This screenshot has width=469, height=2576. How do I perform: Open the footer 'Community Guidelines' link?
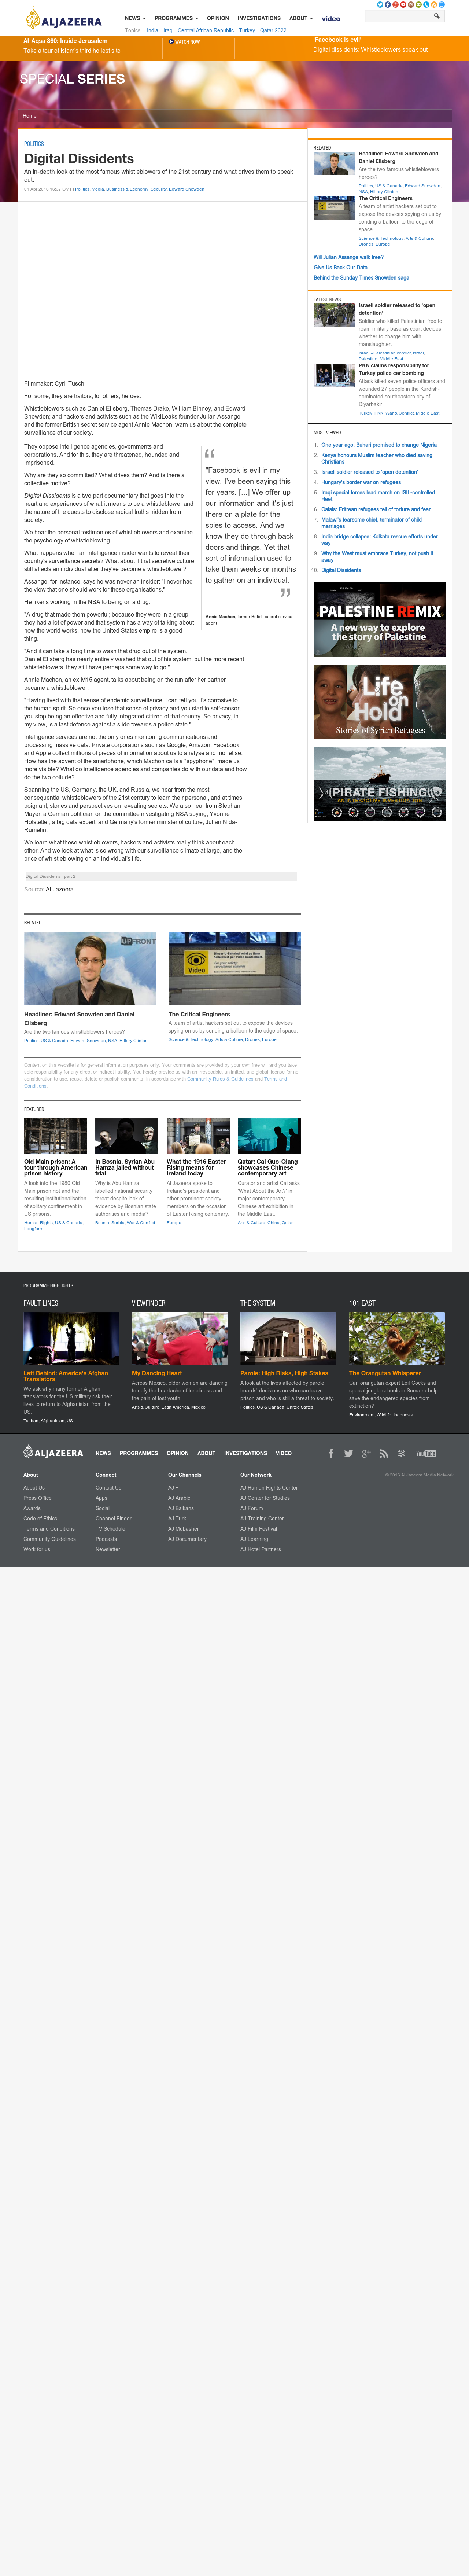click(50, 1539)
